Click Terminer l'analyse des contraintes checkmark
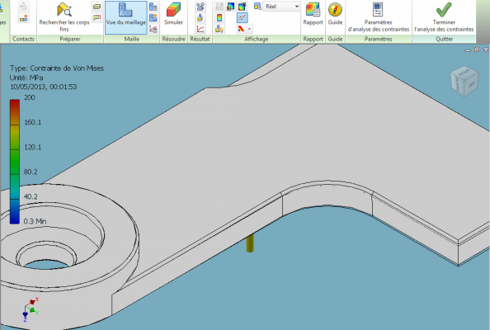This screenshot has height=330, width=490. pyautogui.click(x=444, y=17)
